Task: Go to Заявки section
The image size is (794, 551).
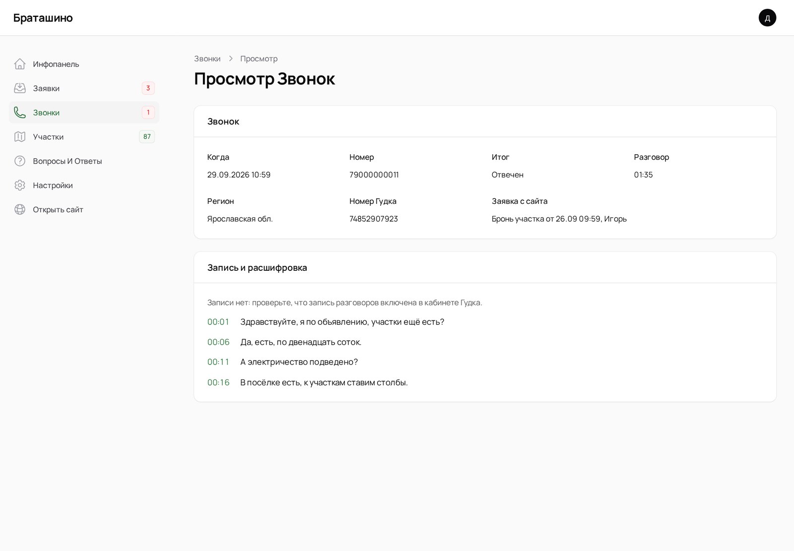Action: point(84,88)
